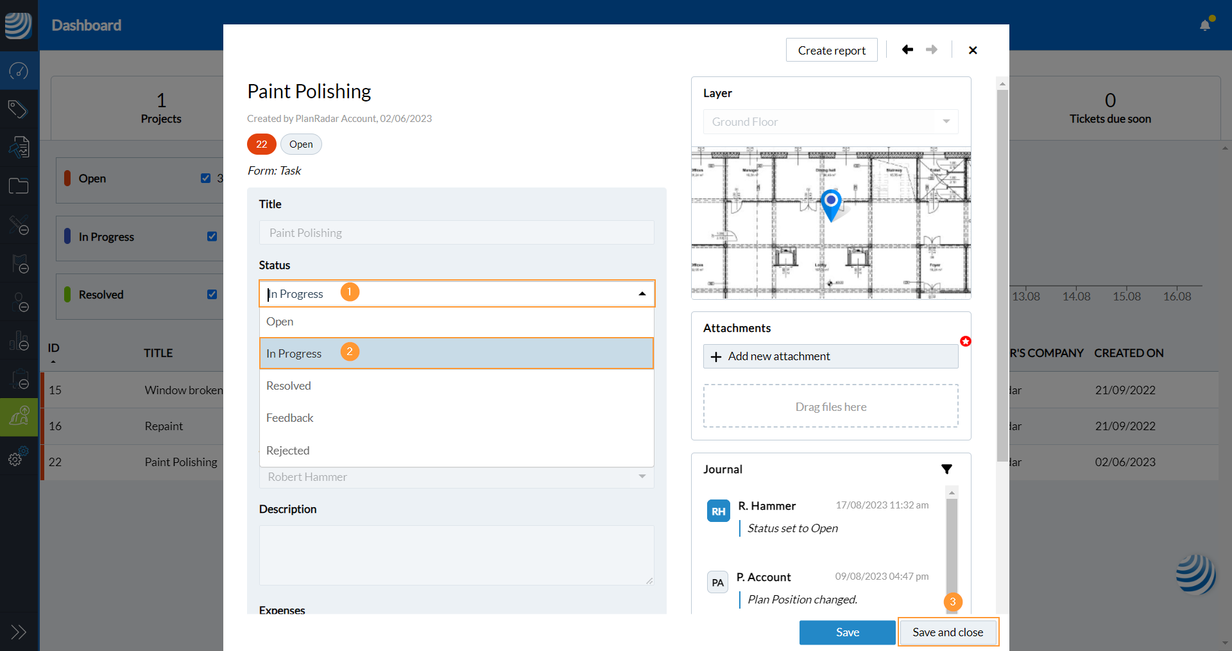
Task: Open the folder icon in sidebar
Action: [x=19, y=186]
